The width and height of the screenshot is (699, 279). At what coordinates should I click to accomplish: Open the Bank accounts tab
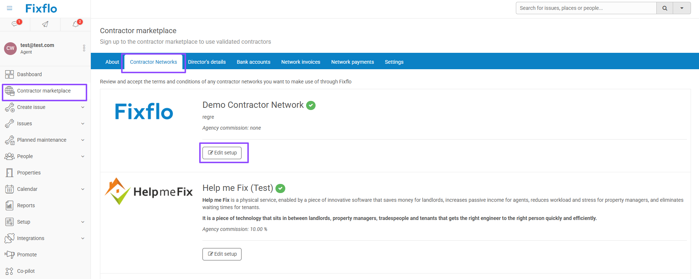point(254,62)
